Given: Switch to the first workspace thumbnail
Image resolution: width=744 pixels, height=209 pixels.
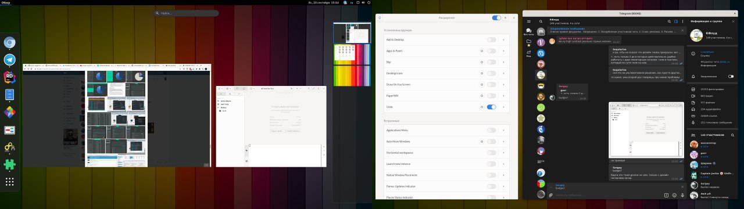Looking at the screenshot, I should (352, 32).
